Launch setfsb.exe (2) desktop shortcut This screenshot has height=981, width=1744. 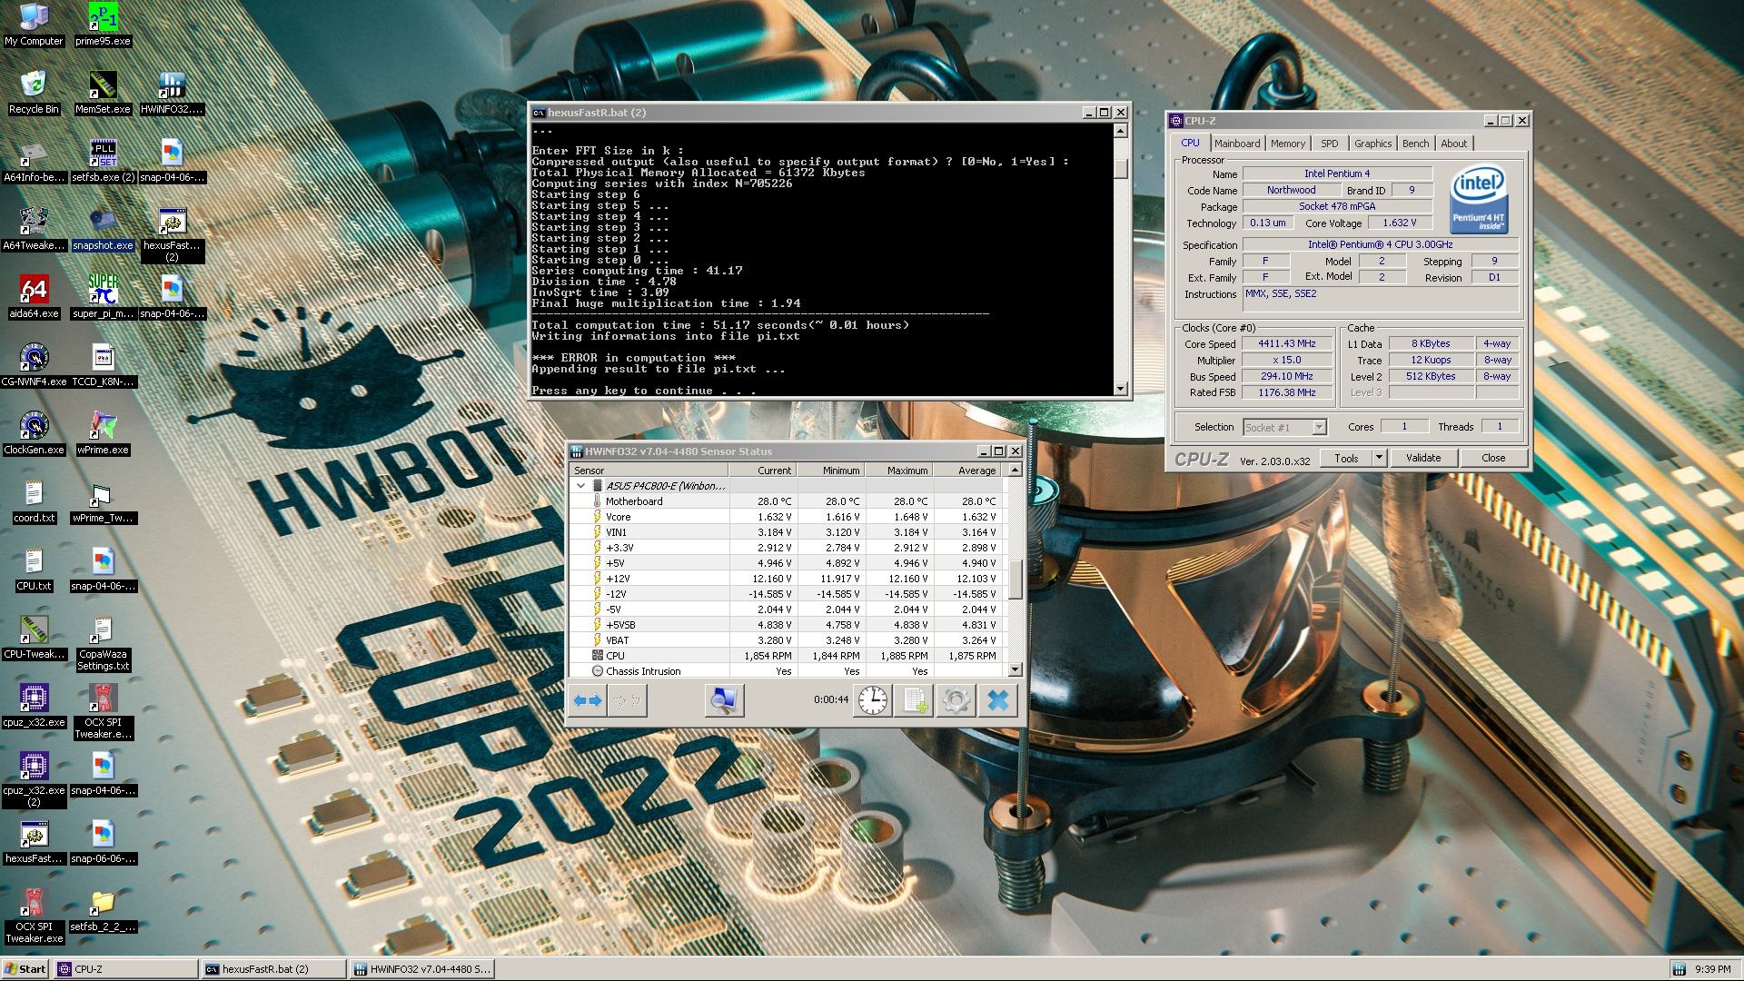[103, 161]
